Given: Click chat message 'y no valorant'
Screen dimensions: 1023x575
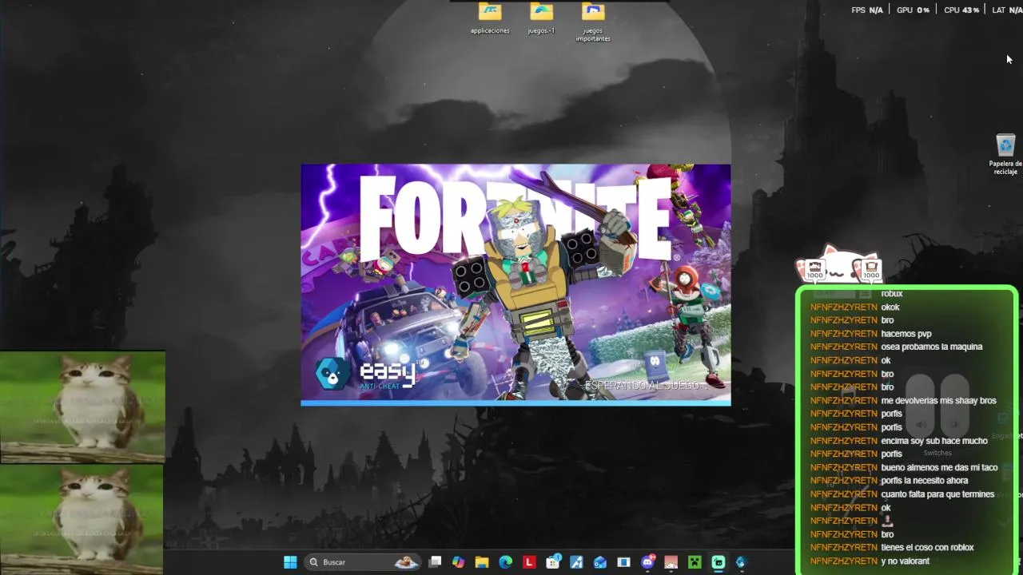Looking at the screenshot, I should pyautogui.click(x=905, y=561).
